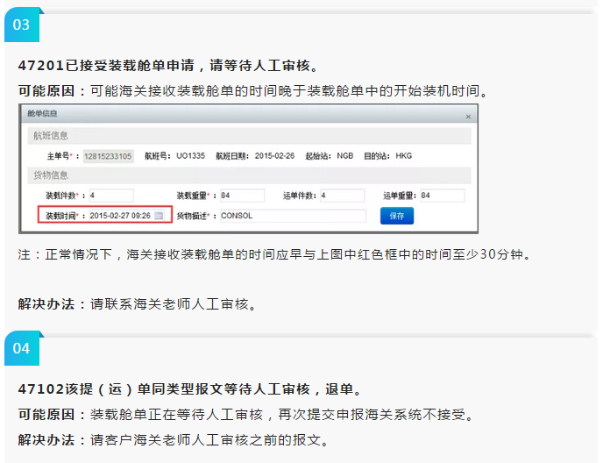Click the blue 03 section badge
The height and width of the screenshot is (463, 603).
[x=21, y=25]
